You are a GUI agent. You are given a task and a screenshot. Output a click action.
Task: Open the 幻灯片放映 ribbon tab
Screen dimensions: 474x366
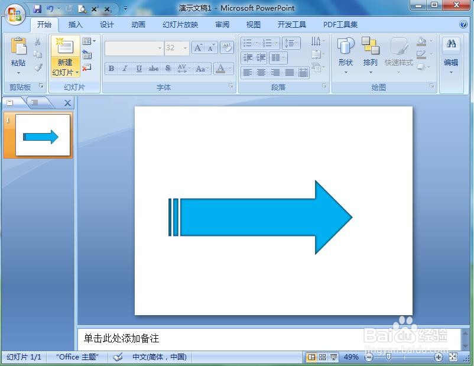(180, 25)
